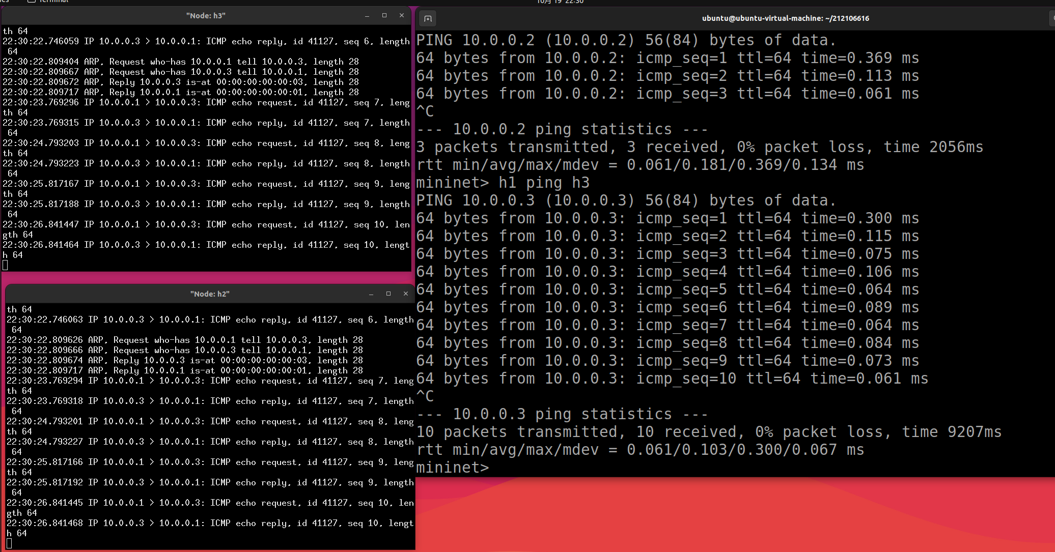
Task: Click the reply line with time=0.073 ms
Action: [668, 361]
